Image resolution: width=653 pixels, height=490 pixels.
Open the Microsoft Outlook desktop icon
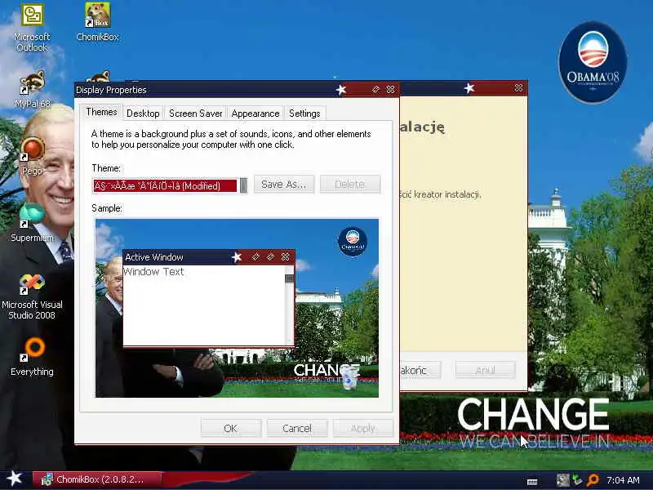point(32,28)
